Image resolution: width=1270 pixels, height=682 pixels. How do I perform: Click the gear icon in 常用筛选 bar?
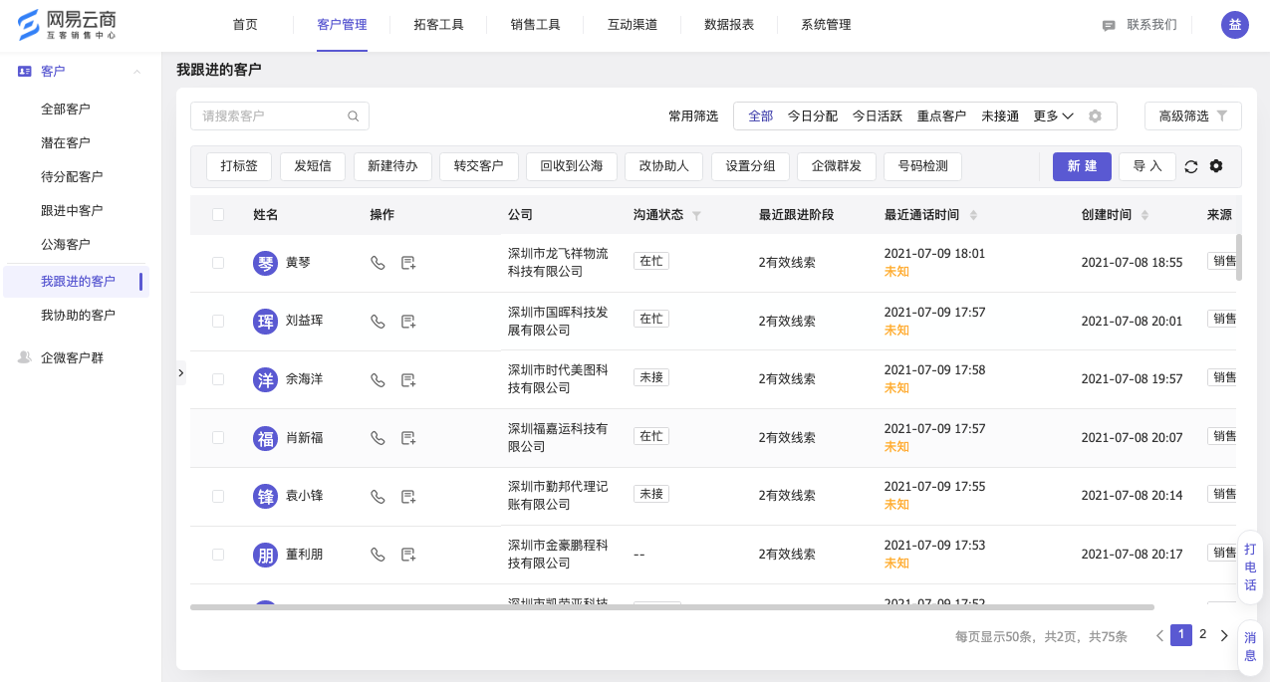tap(1095, 116)
